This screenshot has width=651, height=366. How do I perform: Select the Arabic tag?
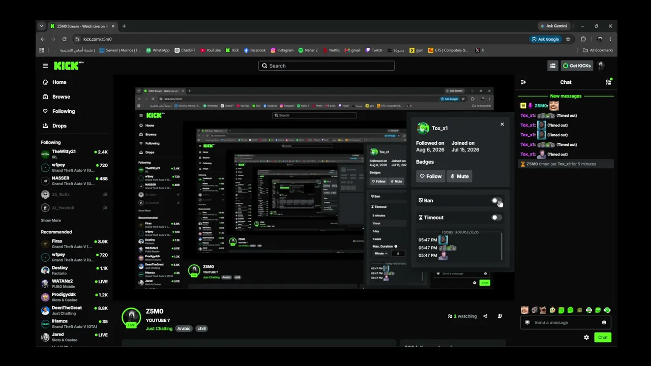click(184, 329)
